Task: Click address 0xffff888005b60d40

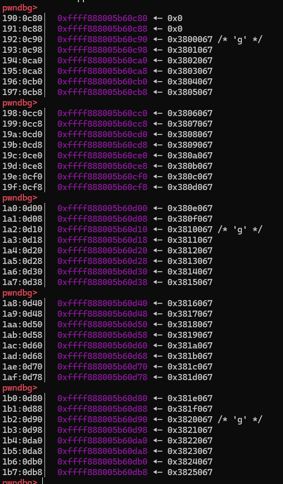Action: (x=102, y=303)
